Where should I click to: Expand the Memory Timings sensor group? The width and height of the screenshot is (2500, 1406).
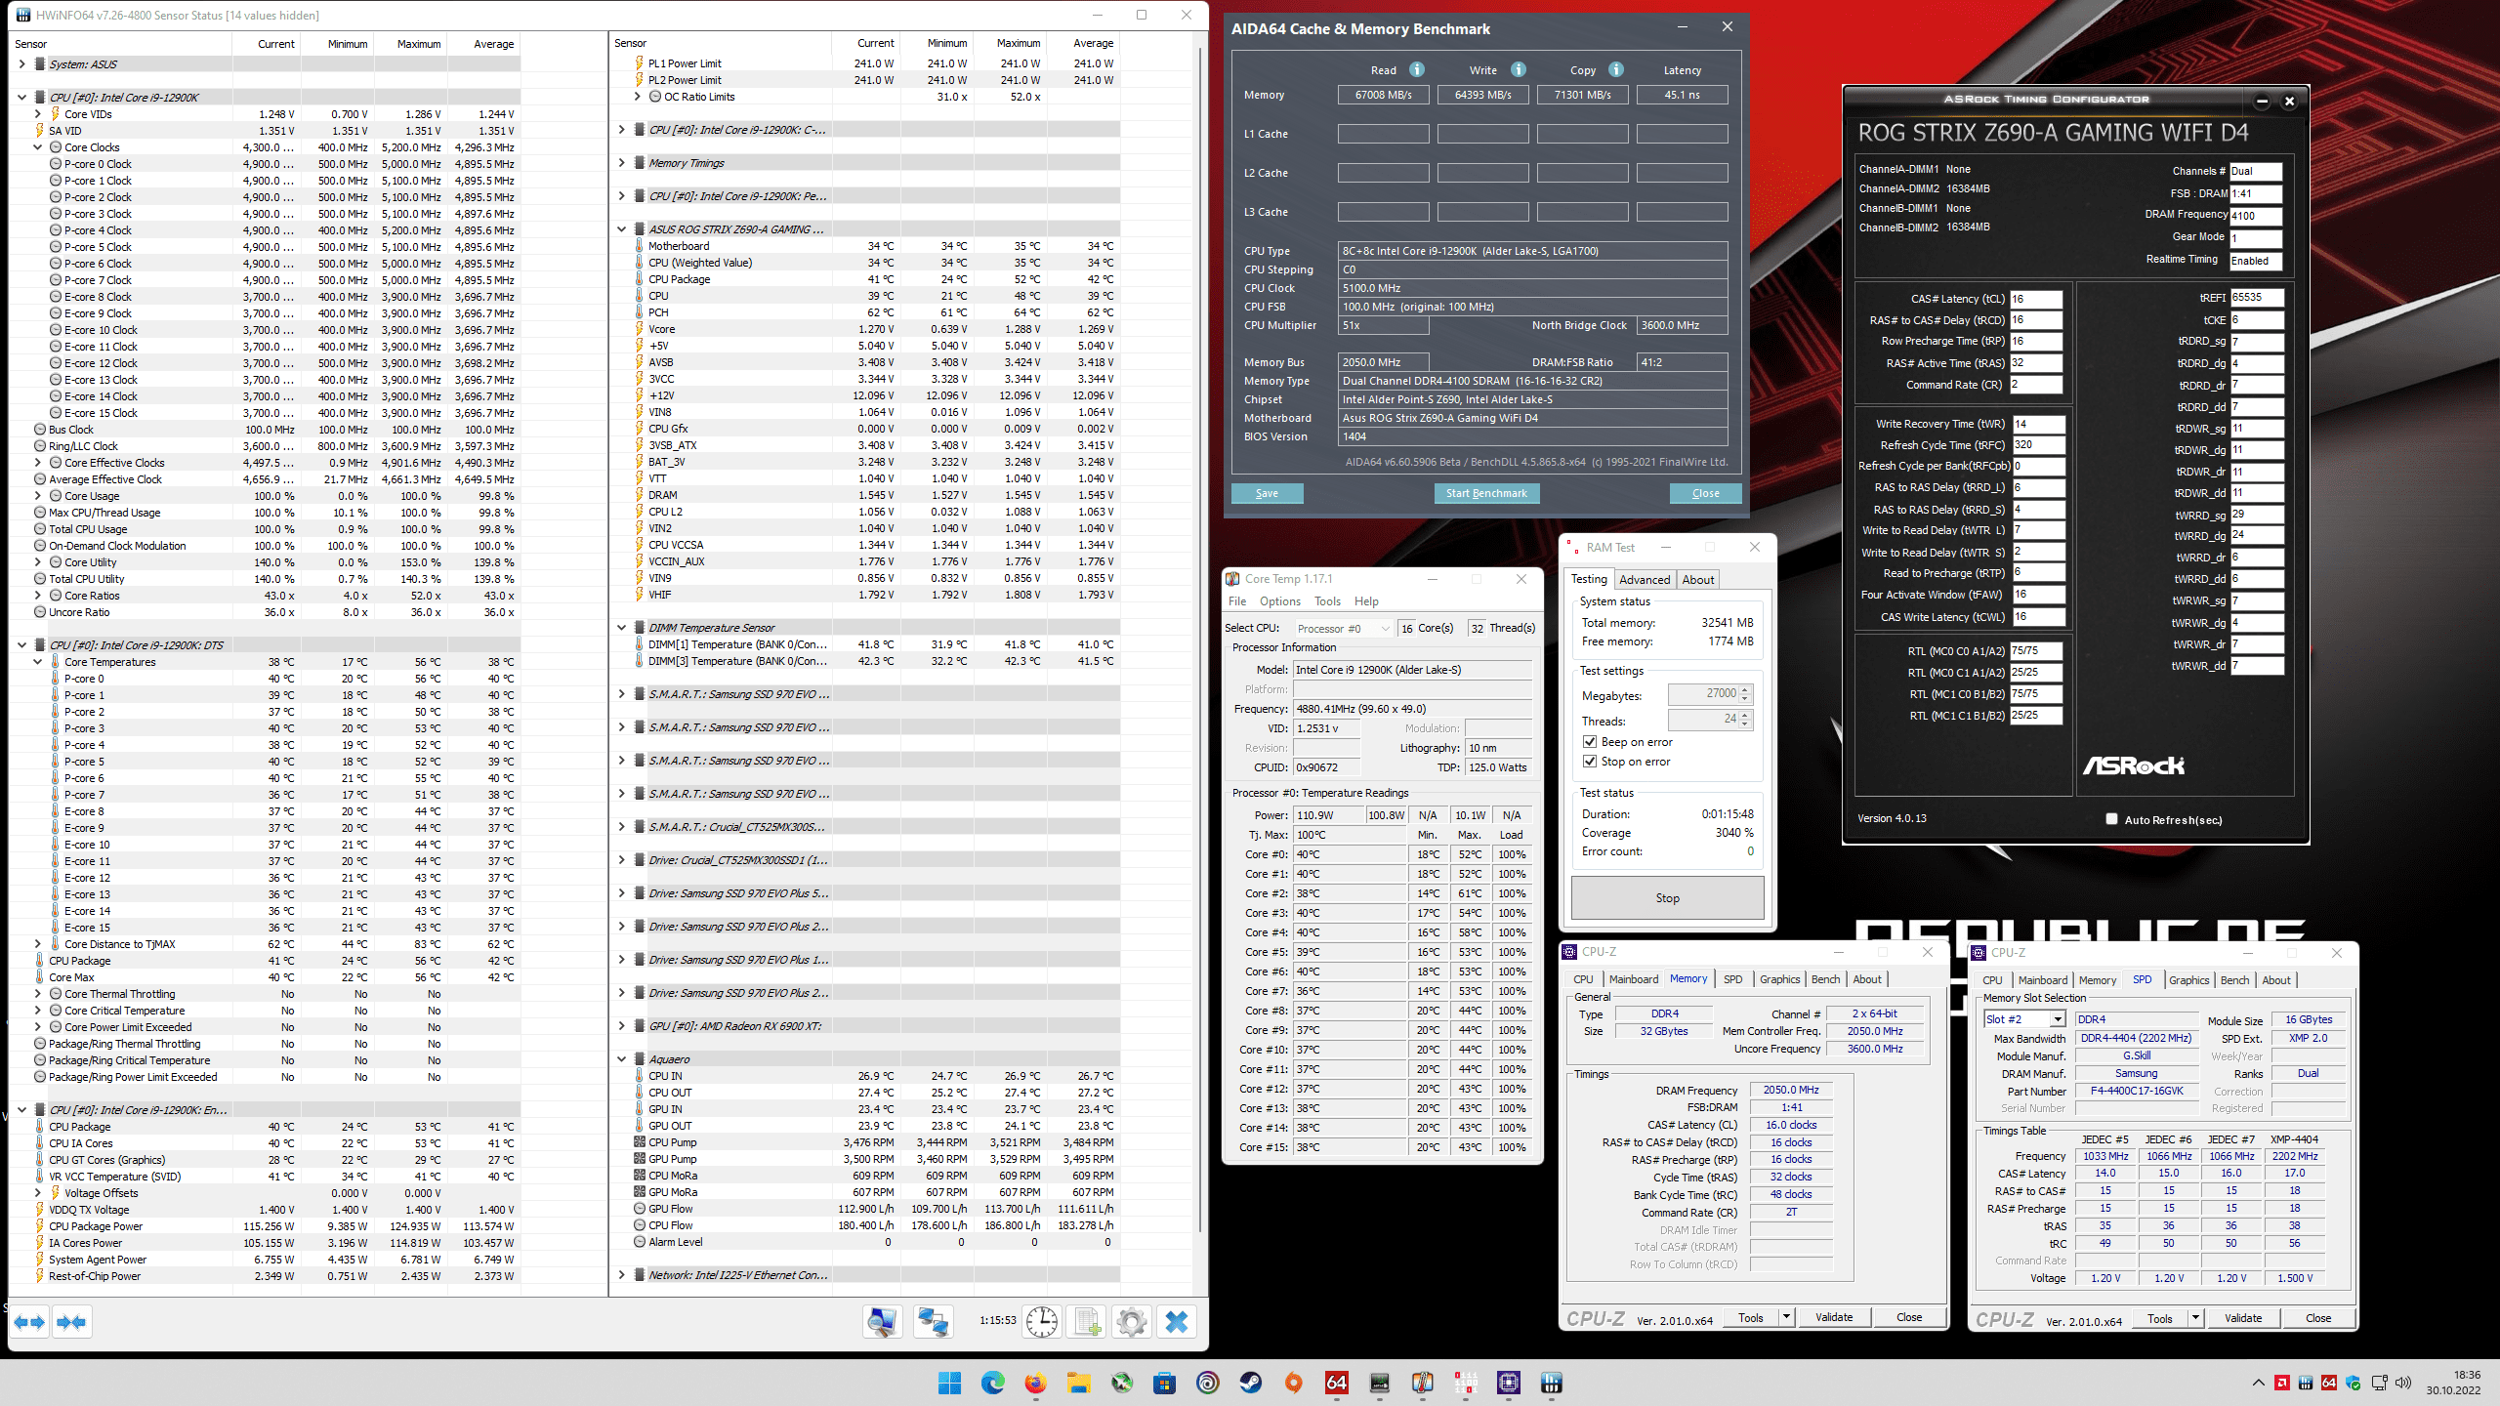click(621, 163)
